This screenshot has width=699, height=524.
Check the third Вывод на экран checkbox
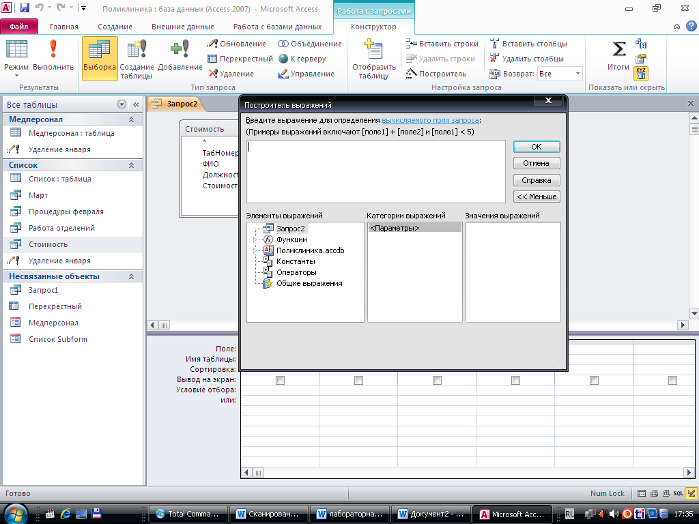(x=437, y=380)
